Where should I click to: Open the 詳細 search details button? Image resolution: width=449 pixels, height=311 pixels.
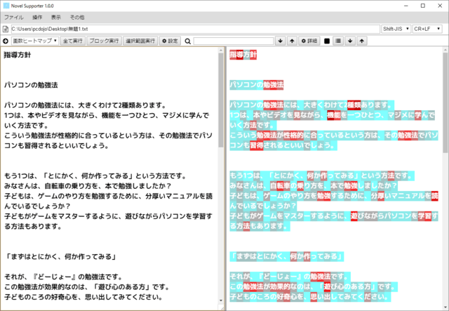pyautogui.click(x=309, y=41)
